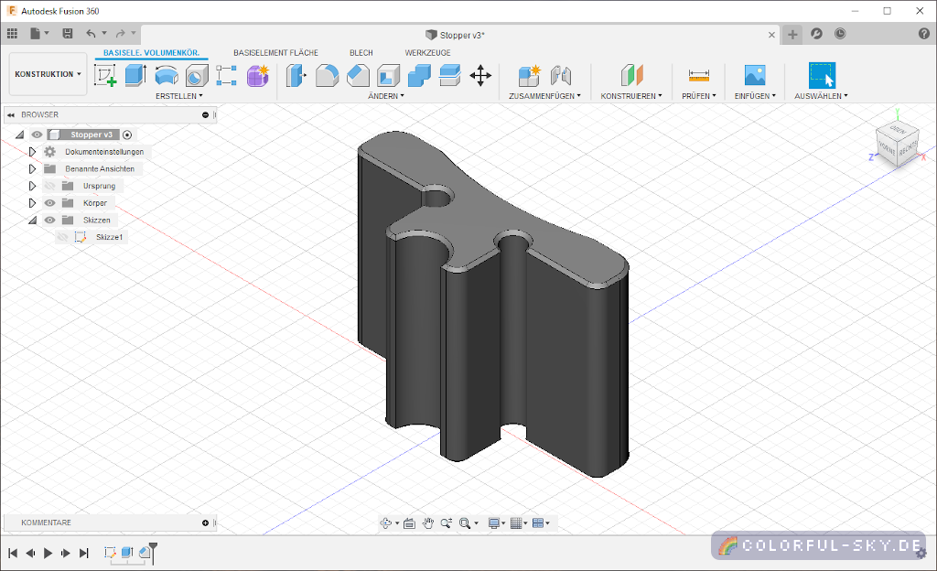Viewport: 937px width, 571px height.
Task: Open the WERKZEUGE tab
Action: click(x=427, y=53)
